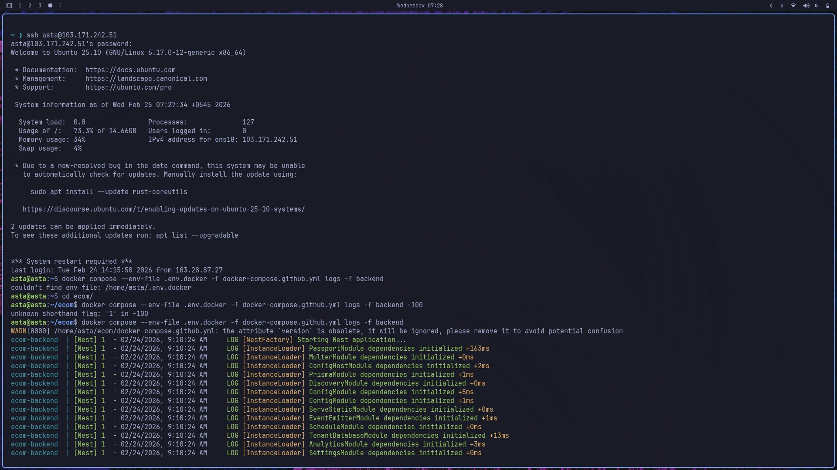
Task: Switch to workspace 2 in the top bar
Action: 30,6
